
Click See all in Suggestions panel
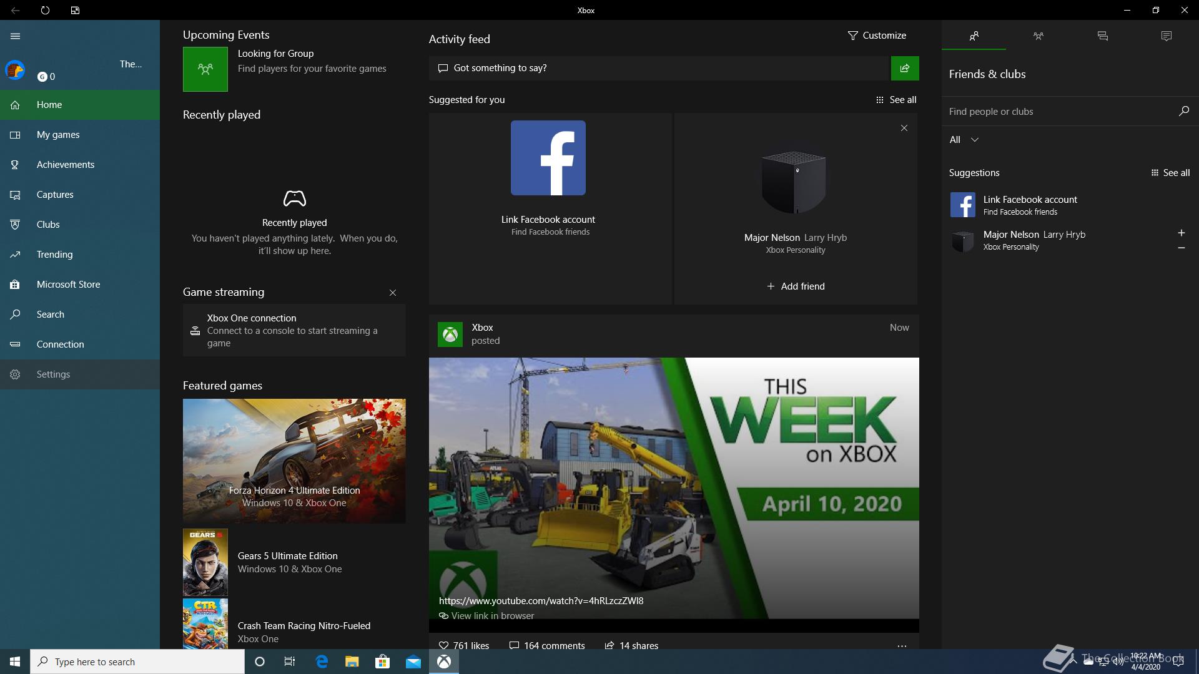(1170, 173)
